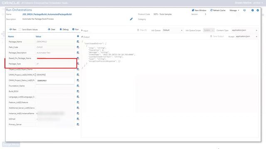The width and height of the screenshot is (266, 149).
Task: Collapse the Output section
Action: (82, 37)
